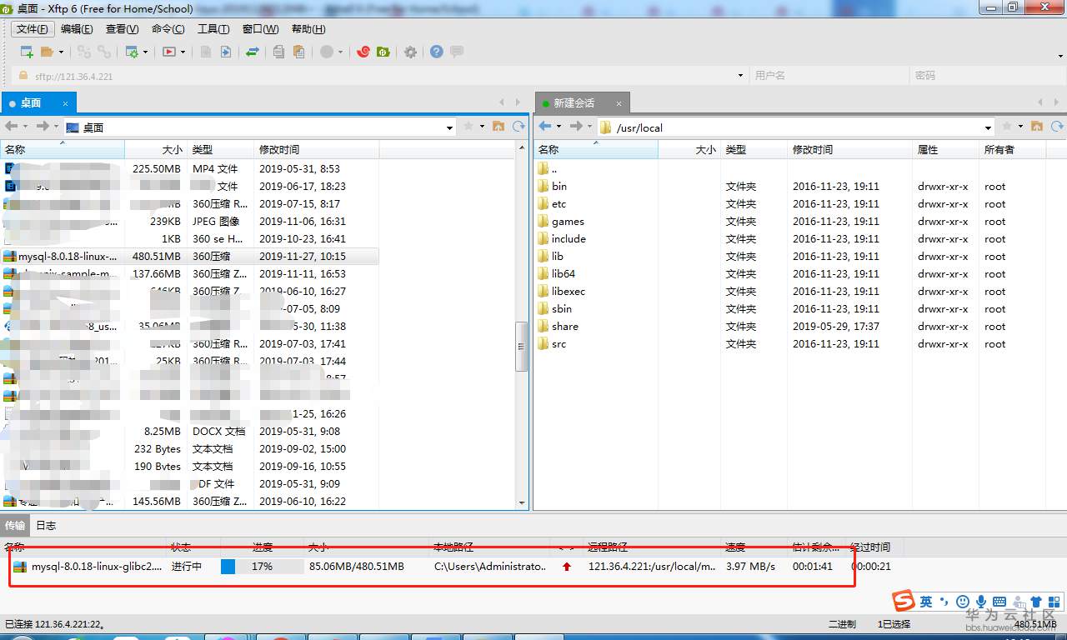The image size is (1067, 640).
Task: Select the mysql-8.0.18-linux file in local pane
Action: [190, 257]
